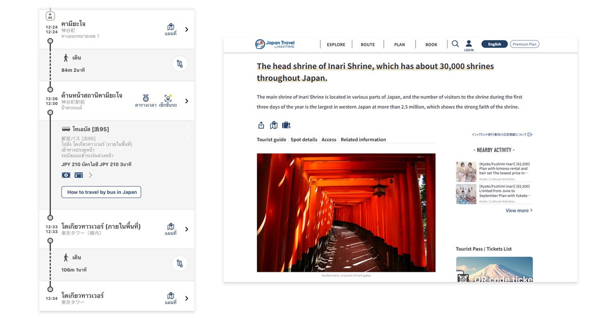The image size is (611, 319).
Task: Open the map for the final โตเกียวทาวเวอร์ destination
Action: click(171, 298)
